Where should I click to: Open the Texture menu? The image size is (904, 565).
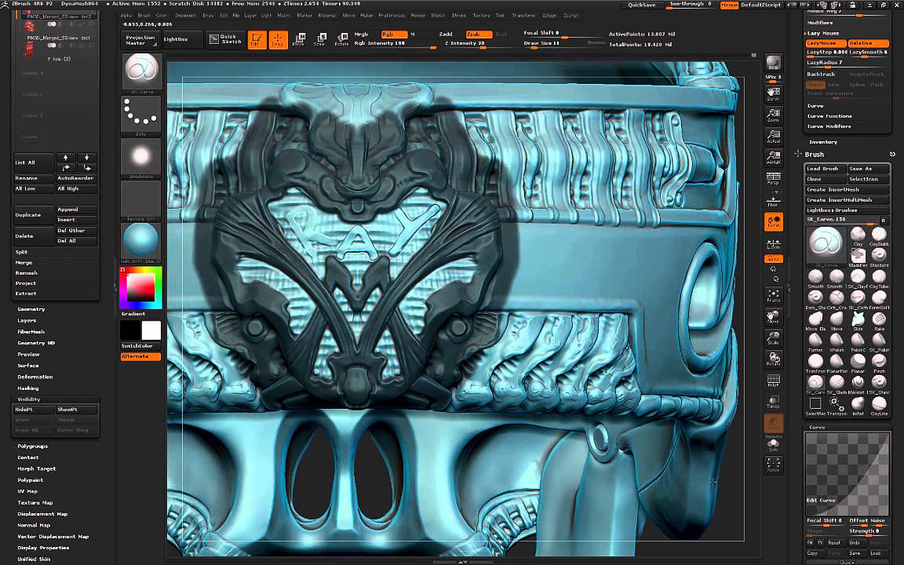pyautogui.click(x=481, y=16)
